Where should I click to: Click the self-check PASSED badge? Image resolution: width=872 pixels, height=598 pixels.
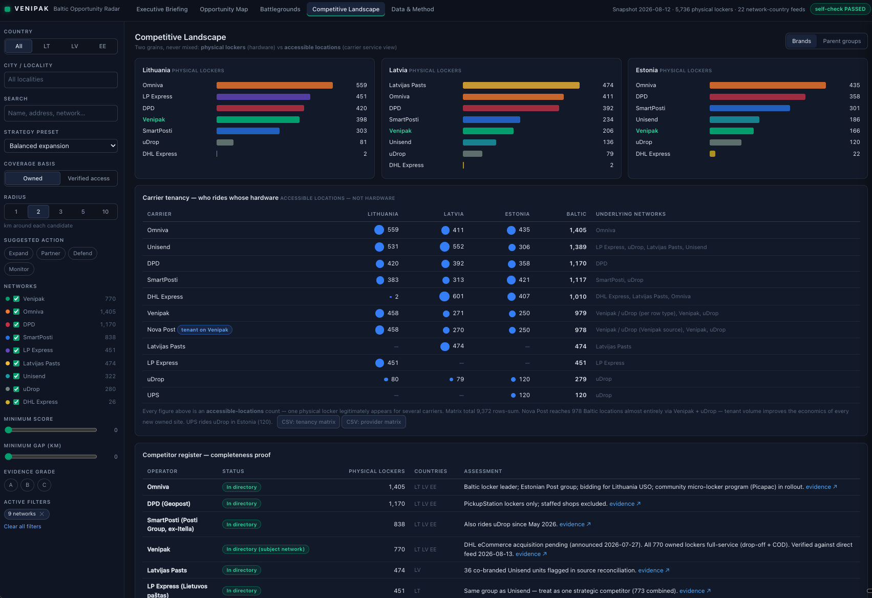840,9
